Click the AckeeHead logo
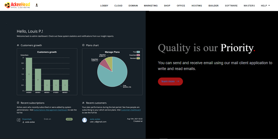278x139 pixels. click(x=17, y=5)
